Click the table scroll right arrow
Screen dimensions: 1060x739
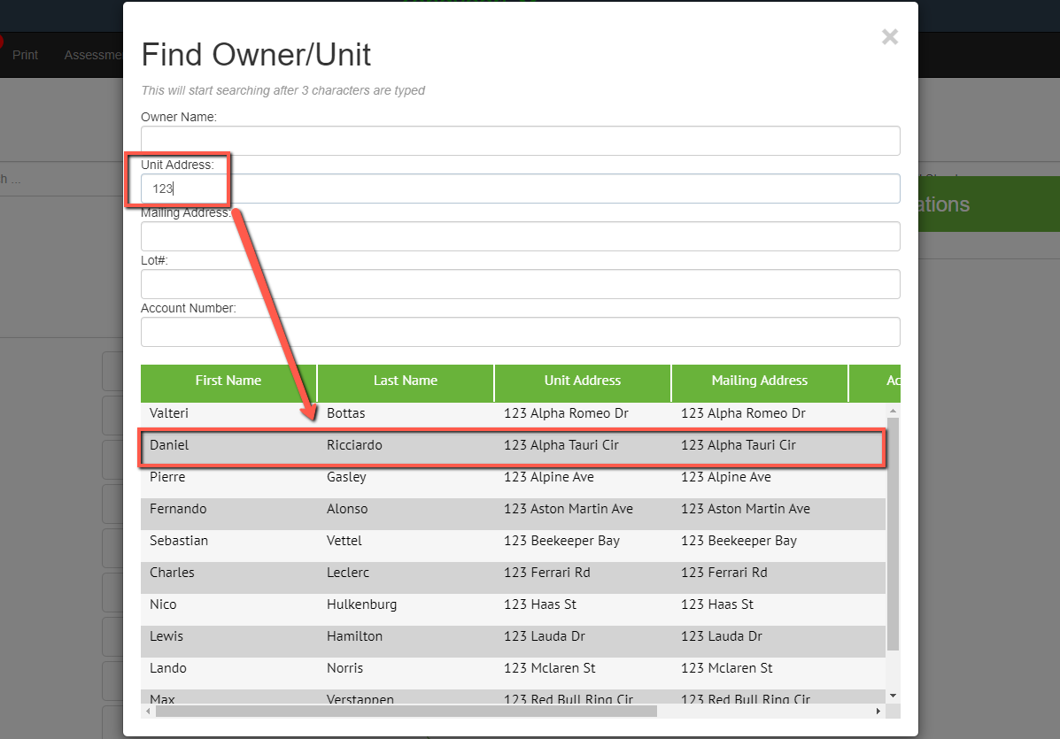pos(878,712)
